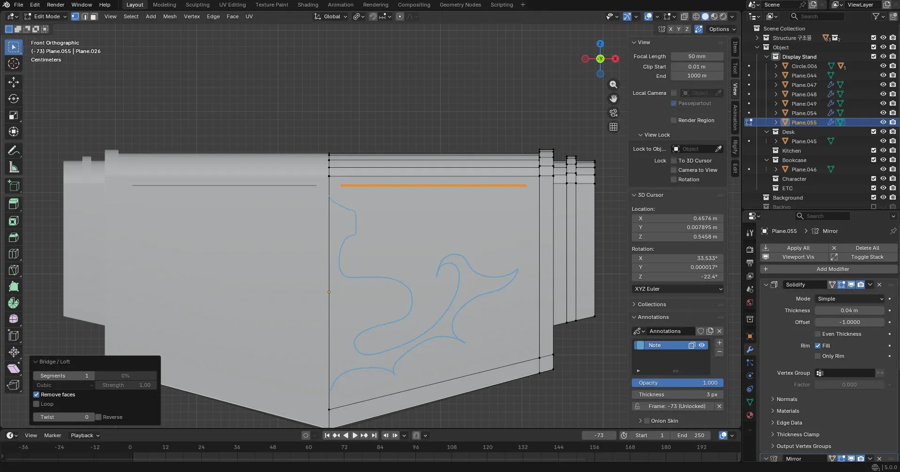Select the Rotate tool in the toolbar
This screenshot has height=472, width=900.
pyautogui.click(x=13, y=99)
